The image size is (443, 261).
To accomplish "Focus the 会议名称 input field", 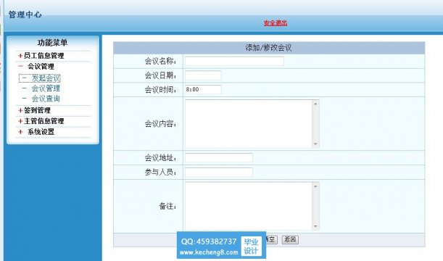I will tap(234, 61).
